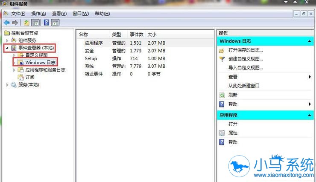The height and width of the screenshot is (182, 316).
Task: Open the 操作(A) menu
Action: pos(38,14)
